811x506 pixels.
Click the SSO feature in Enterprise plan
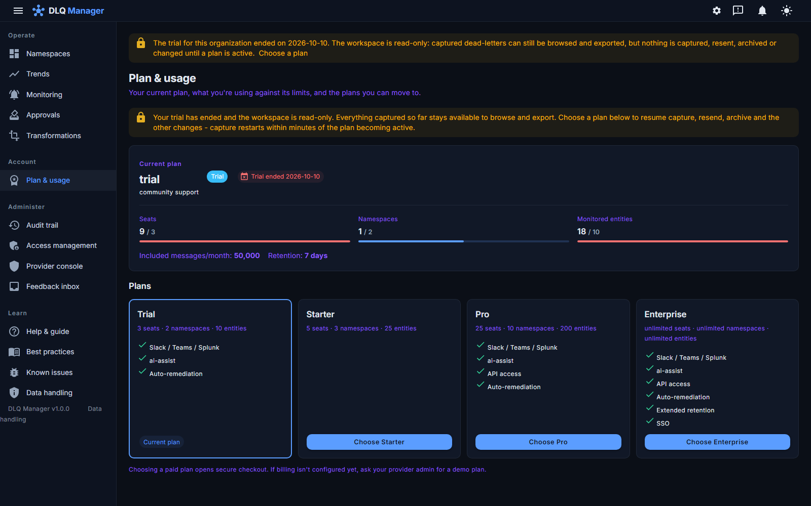tap(663, 424)
